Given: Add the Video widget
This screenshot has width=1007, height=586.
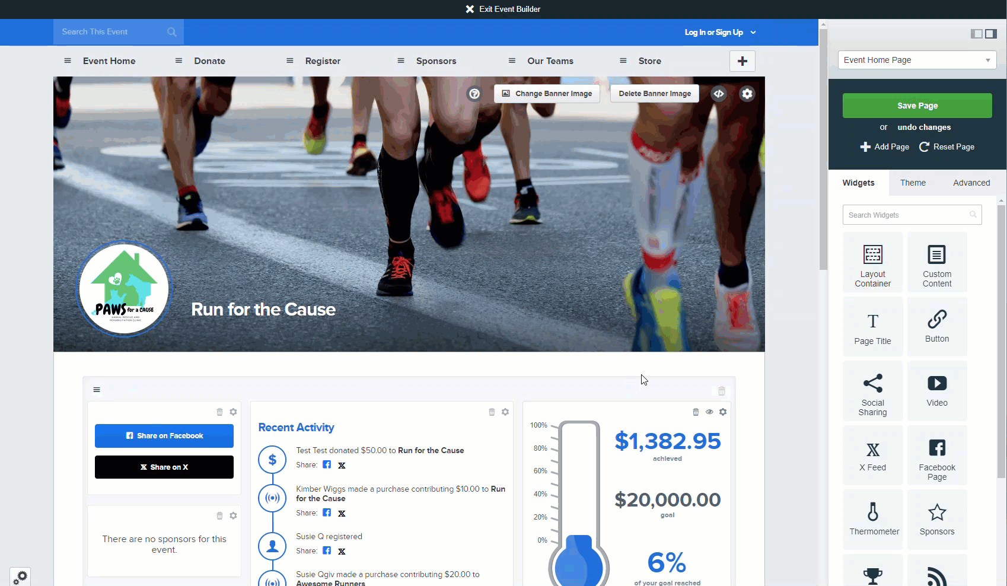Looking at the screenshot, I should (x=937, y=391).
